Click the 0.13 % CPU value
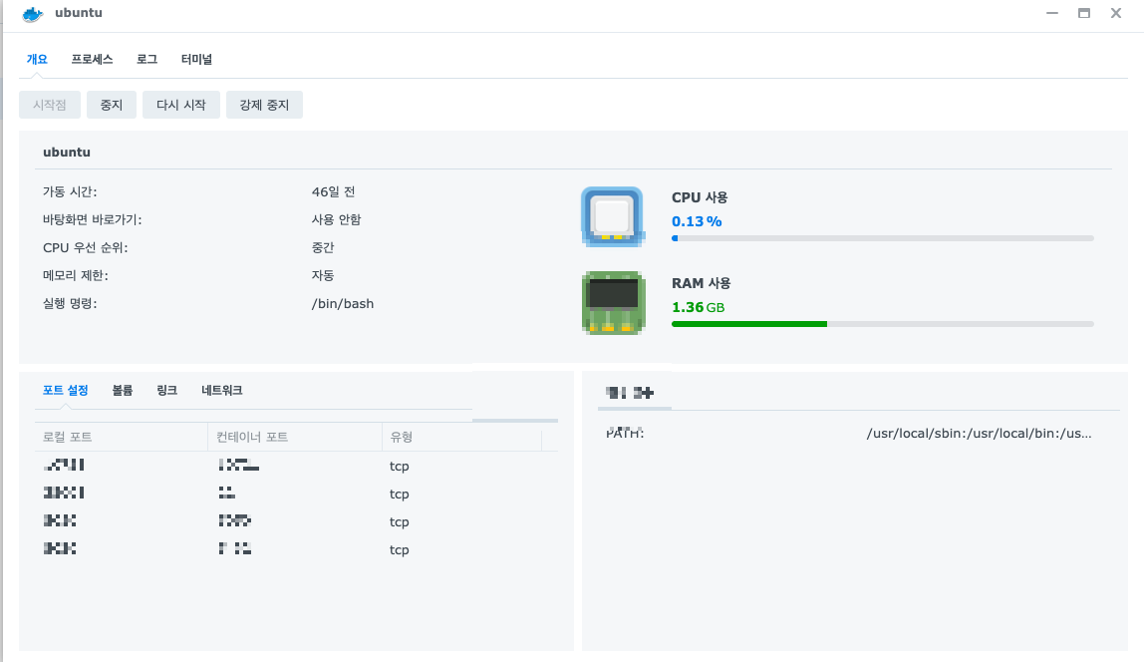Screen dimensions: 1144x662 click(x=697, y=221)
